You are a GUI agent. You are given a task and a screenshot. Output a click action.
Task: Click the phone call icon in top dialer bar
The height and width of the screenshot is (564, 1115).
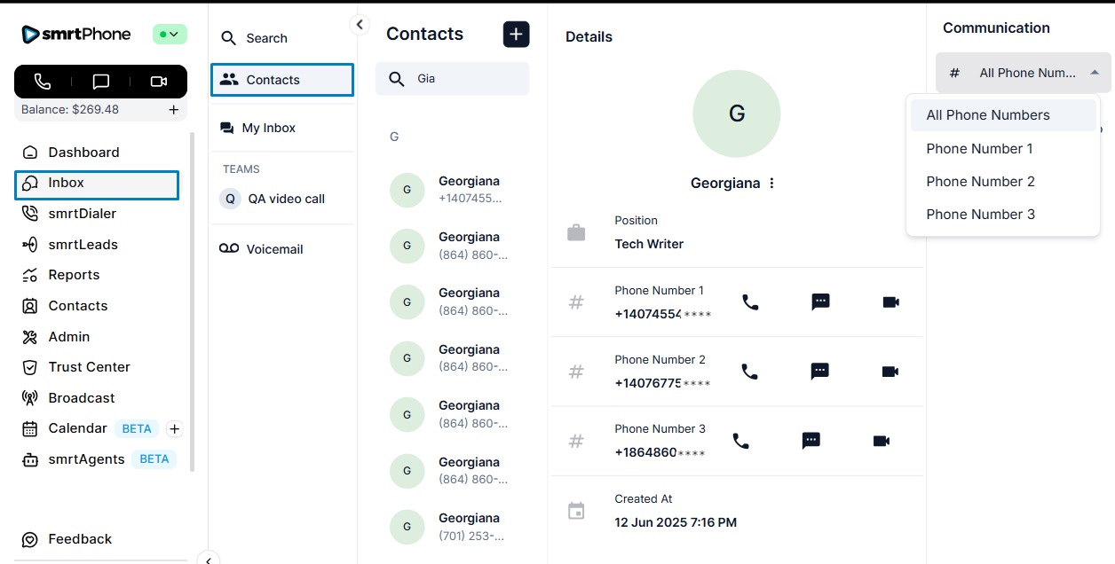[x=43, y=82]
